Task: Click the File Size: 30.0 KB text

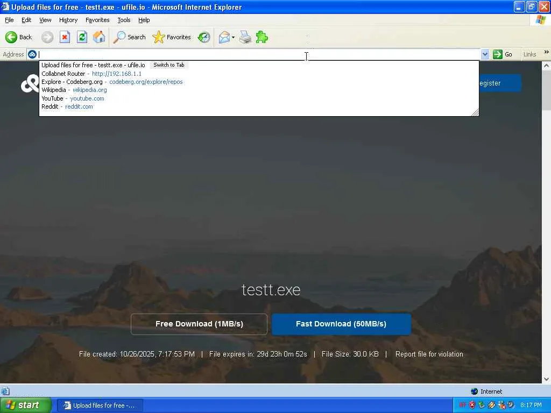Action: click(x=350, y=354)
